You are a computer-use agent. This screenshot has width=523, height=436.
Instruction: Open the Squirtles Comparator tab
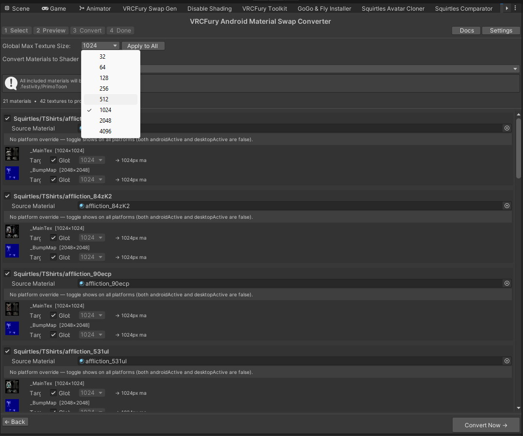coord(464,8)
